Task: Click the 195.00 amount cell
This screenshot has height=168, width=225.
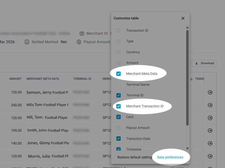Action: point(16,131)
